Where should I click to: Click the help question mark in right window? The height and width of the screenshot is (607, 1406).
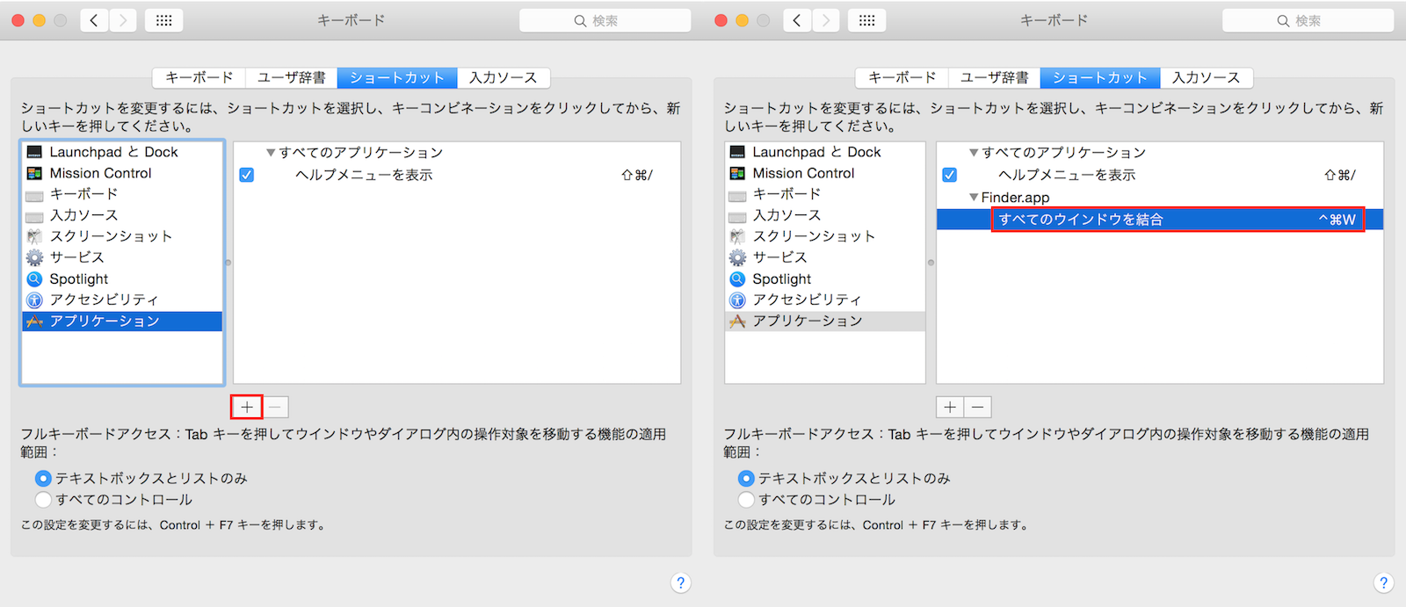pyautogui.click(x=1383, y=582)
